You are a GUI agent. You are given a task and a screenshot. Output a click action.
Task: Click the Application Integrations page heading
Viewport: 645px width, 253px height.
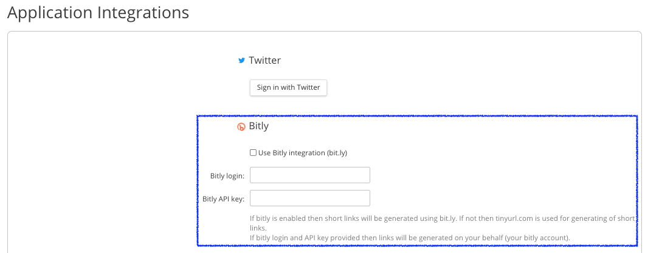coord(98,12)
